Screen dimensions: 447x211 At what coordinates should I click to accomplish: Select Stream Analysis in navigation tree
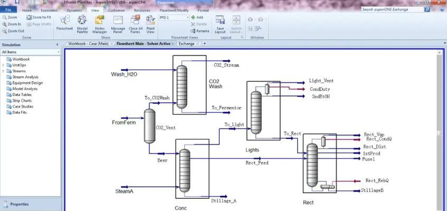tap(25, 77)
